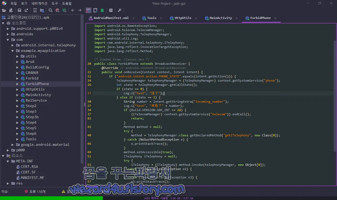The image size is (337, 200).
Task: Click line number 40 in the gutter
Action: [x=89, y=135]
